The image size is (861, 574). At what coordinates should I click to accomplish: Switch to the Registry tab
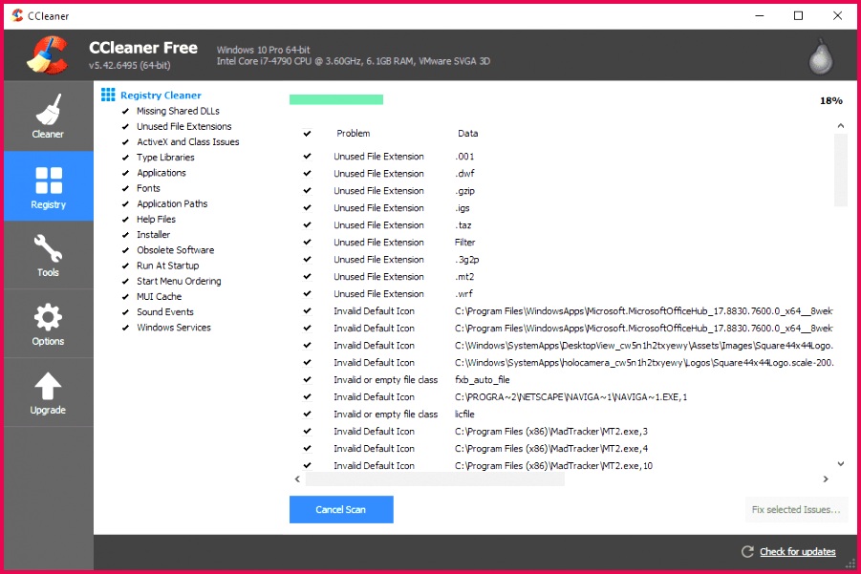click(x=47, y=186)
